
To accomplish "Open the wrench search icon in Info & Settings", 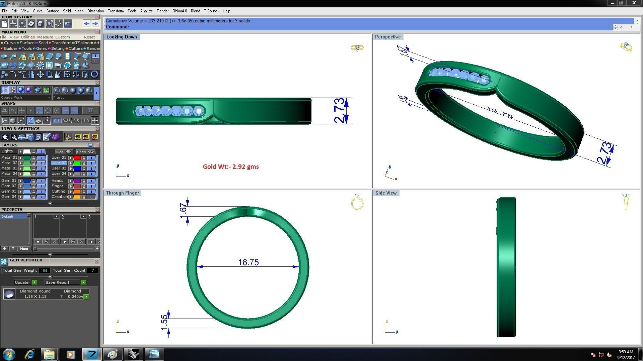I will coord(13,137).
